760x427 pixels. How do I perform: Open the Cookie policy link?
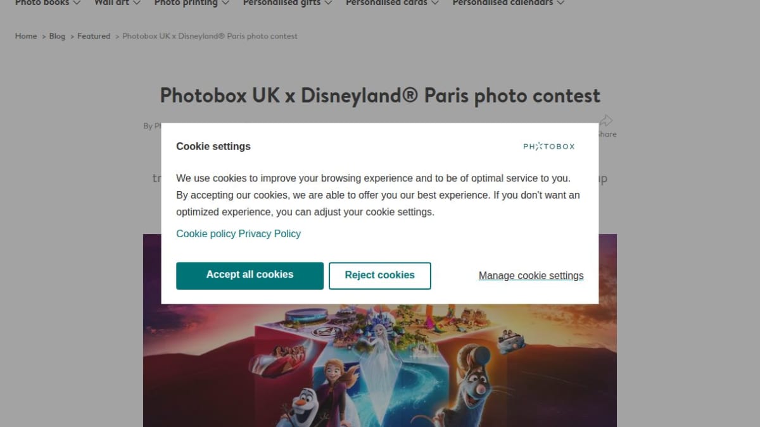pyautogui.click(x=206, y=233)
